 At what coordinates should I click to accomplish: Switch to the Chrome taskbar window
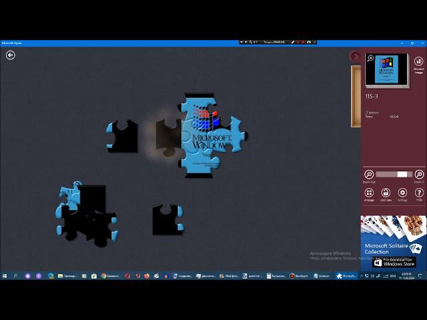111,276
